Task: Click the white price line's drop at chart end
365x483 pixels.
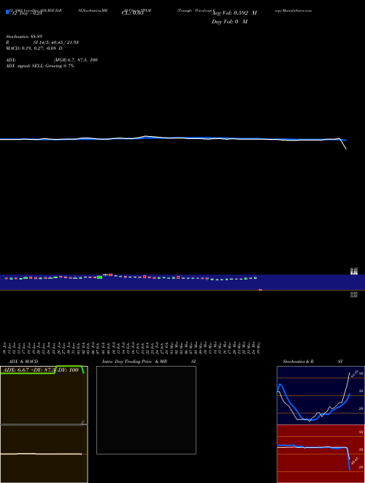Action: (x=343, y=144)
